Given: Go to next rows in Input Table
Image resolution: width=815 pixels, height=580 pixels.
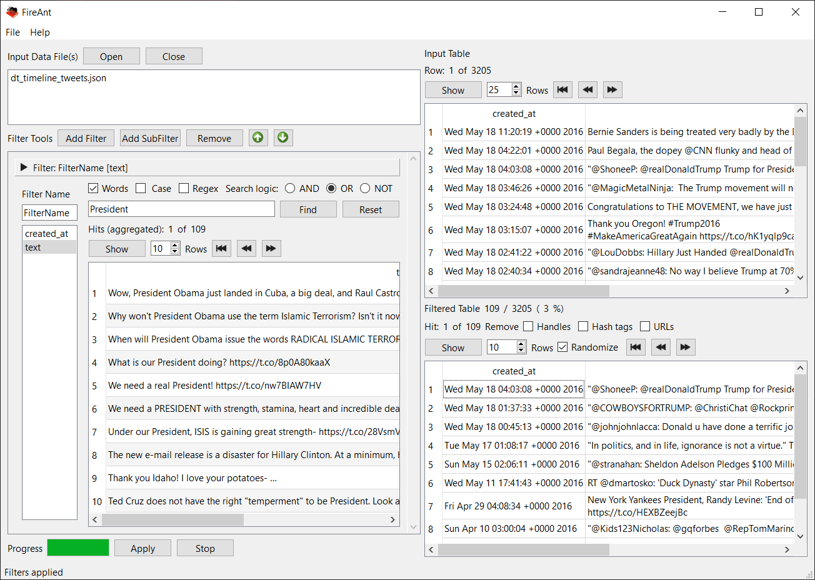Looking at the screenshot, I should click(x=612, y=90).
